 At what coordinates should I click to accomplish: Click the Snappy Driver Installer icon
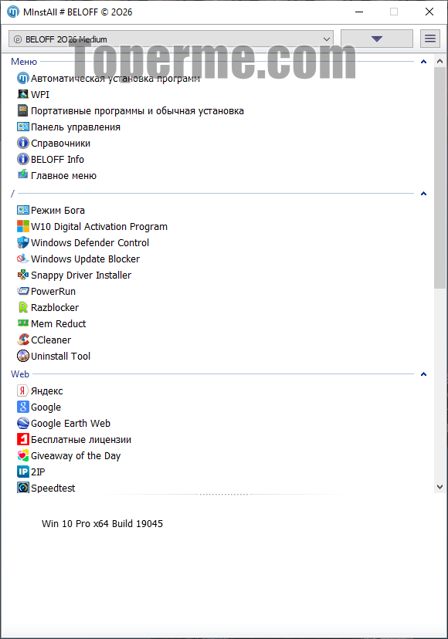(x=23, y=275)
